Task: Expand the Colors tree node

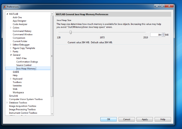Action: coord(11,28)
